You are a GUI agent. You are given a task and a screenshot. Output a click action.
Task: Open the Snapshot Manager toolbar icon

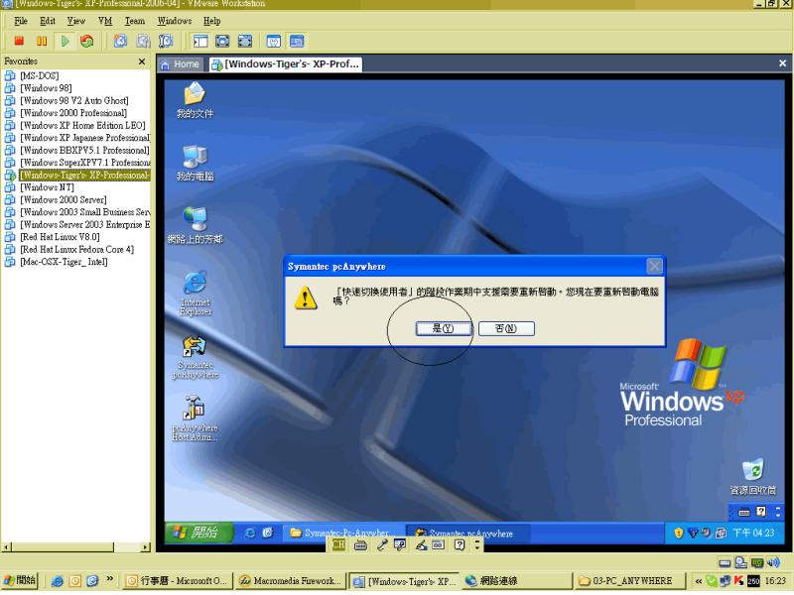[x=166, y=41]
